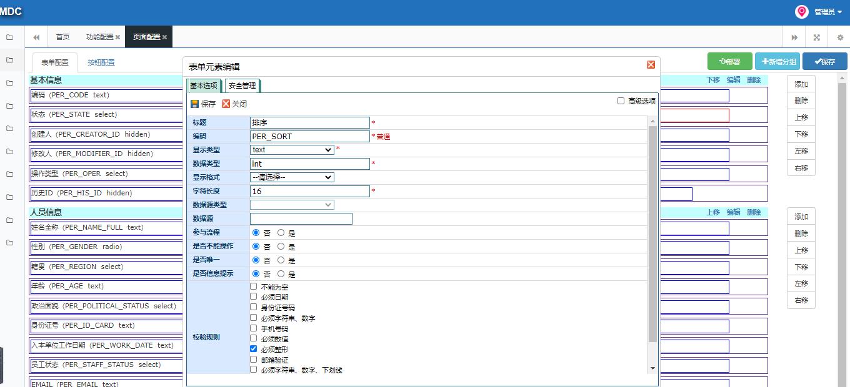Check the 必须字符串、数字、下划线 rule
Image resolution: width=850 pixels, height=387 pixels.
point(253,370)
